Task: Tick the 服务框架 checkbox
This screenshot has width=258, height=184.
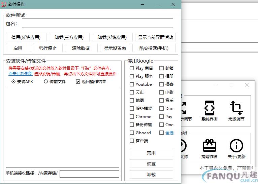Action: coord(132,108)
